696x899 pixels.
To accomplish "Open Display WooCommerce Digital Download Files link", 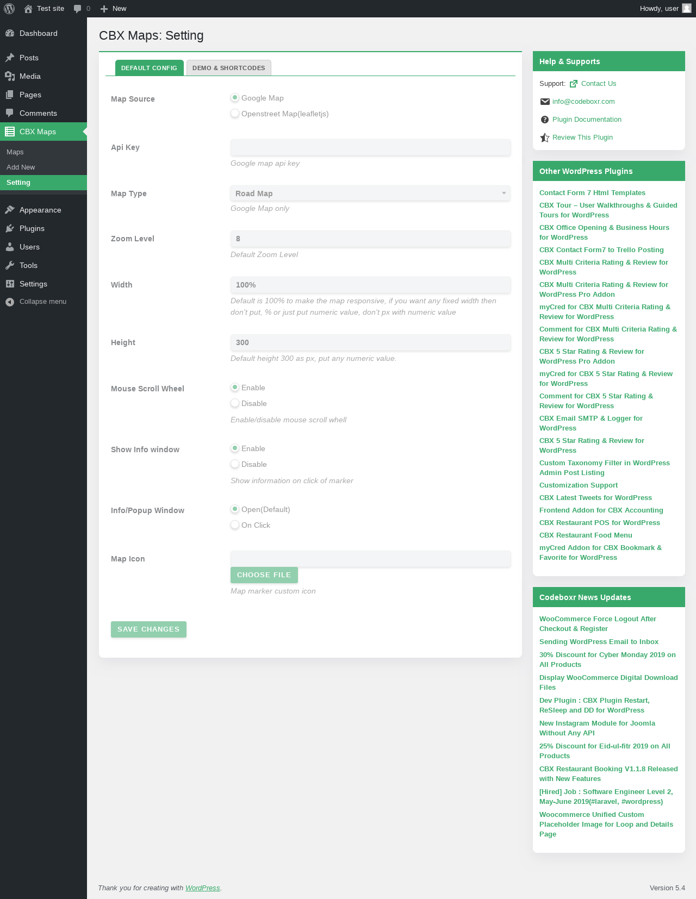I will pos(608,683).
